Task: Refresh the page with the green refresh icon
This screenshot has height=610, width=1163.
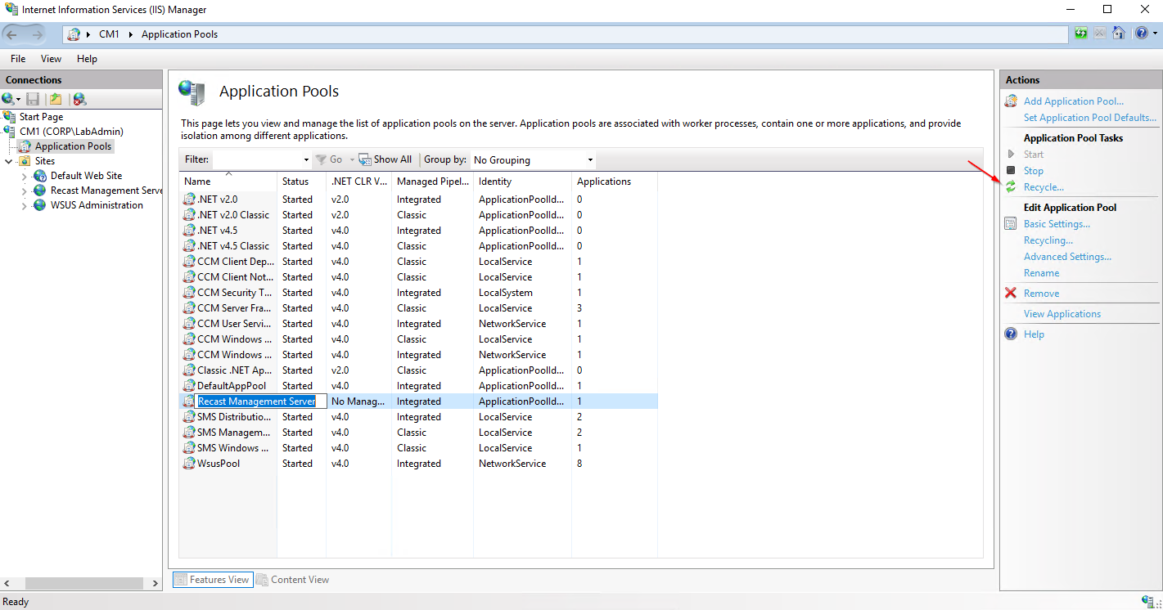Action: click(1081, 34)
